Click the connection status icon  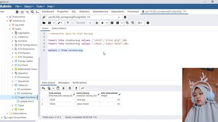44,17
